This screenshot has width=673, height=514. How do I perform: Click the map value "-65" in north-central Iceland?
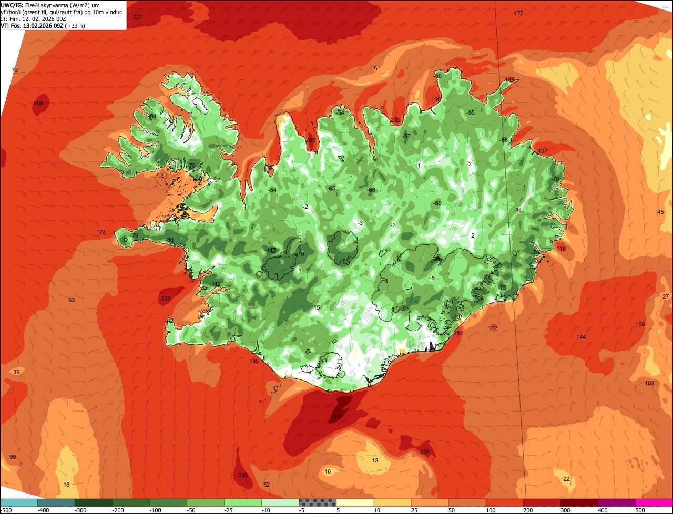click(x=331, y=188)
